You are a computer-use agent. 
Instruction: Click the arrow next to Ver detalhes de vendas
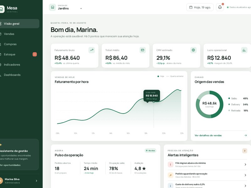[246, 135]
